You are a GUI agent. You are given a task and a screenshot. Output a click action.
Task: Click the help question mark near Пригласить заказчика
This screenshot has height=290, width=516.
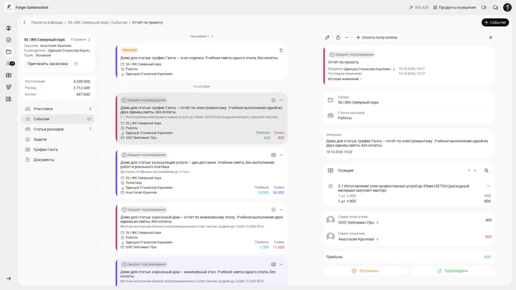tap(75, 64)
